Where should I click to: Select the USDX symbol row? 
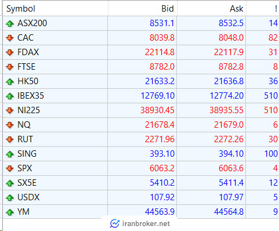pyautogui.click(x=141, y=197)
